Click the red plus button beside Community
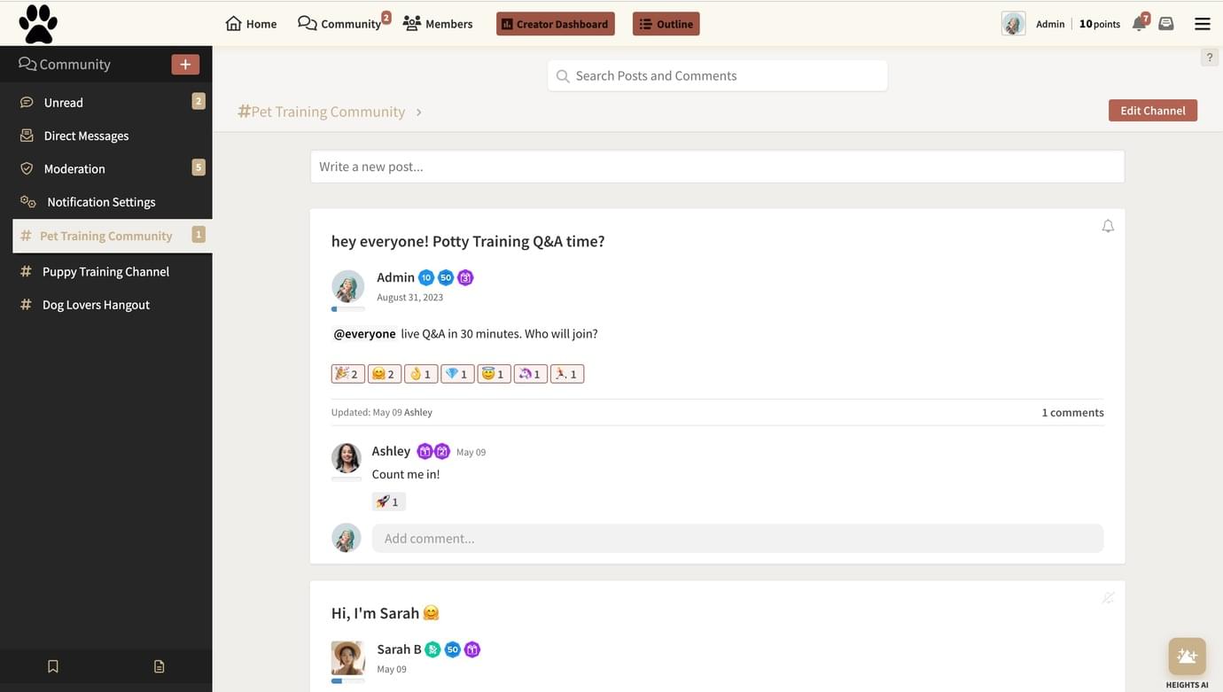The image size is (1223, 692). 185,64
